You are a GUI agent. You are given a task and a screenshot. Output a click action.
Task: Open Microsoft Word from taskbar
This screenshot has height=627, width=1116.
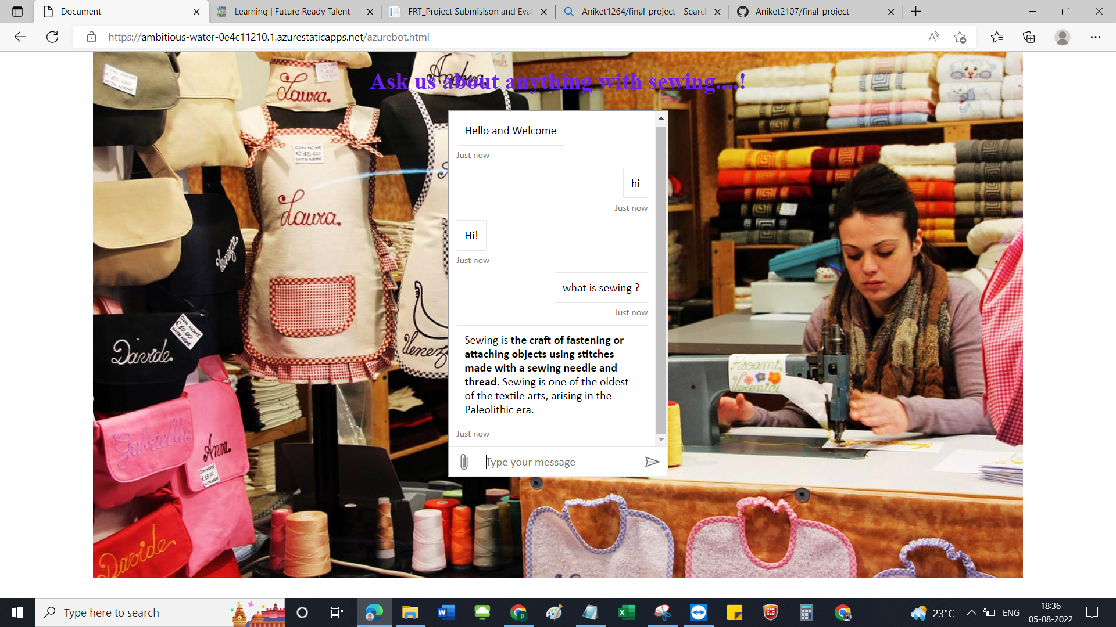click(446, 612)
